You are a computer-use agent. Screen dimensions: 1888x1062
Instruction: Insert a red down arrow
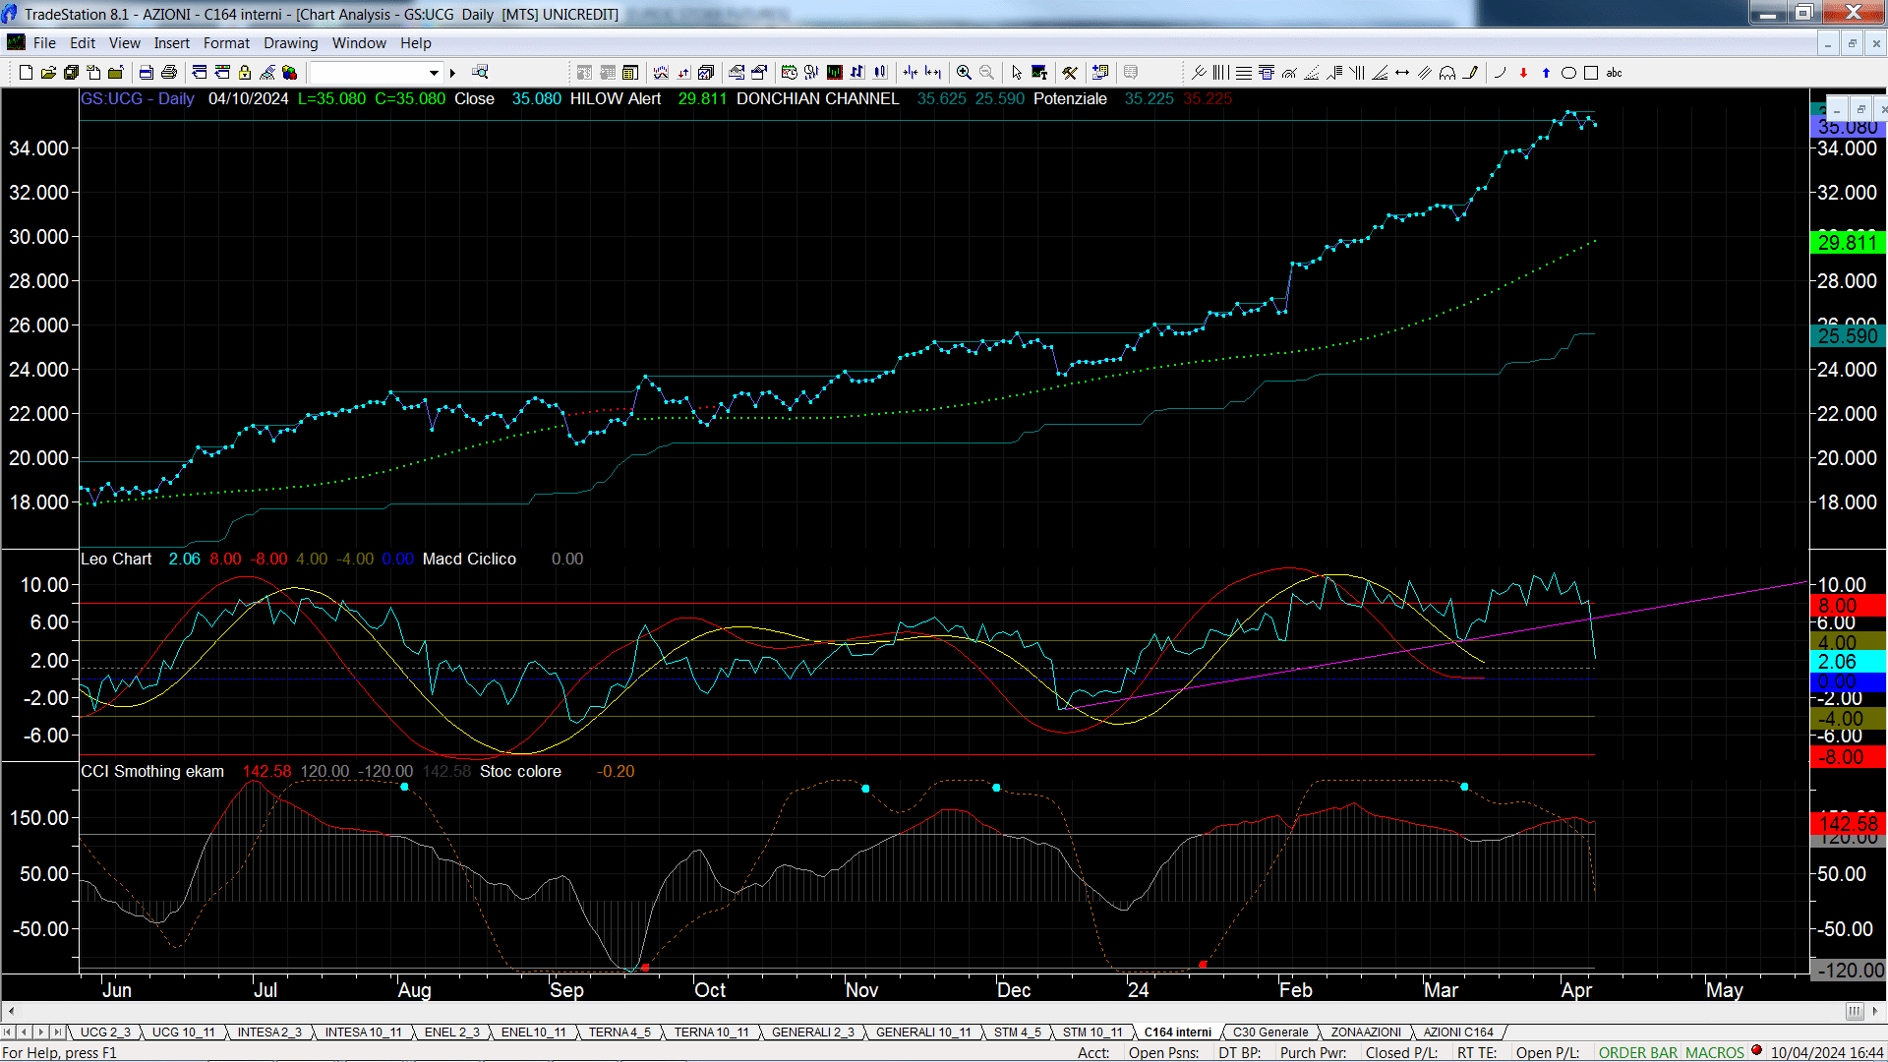(x=1523, y=72)
